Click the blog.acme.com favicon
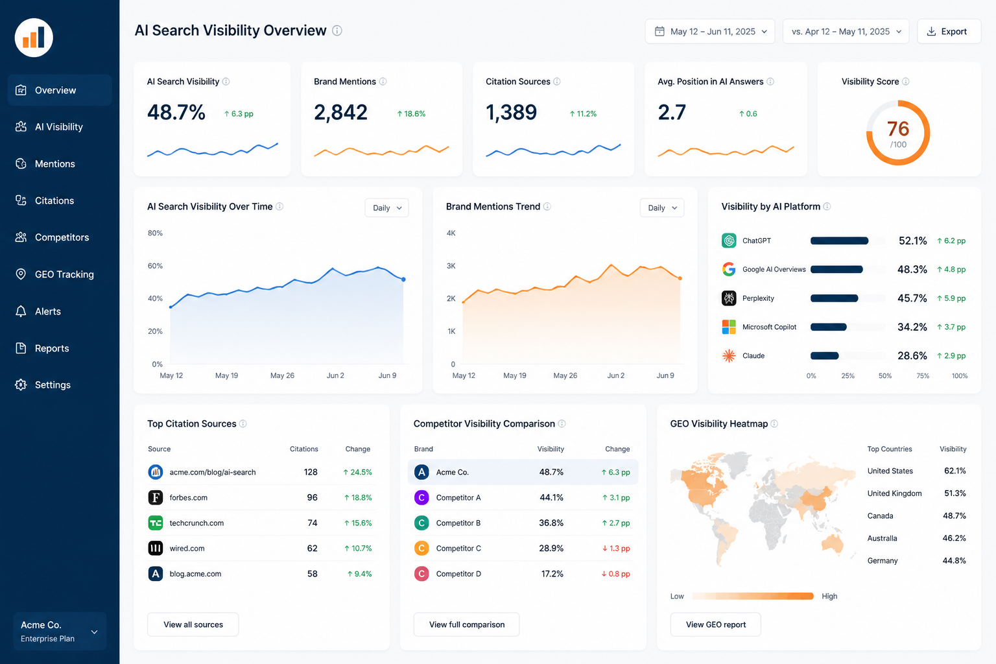 tap(156, 574)
